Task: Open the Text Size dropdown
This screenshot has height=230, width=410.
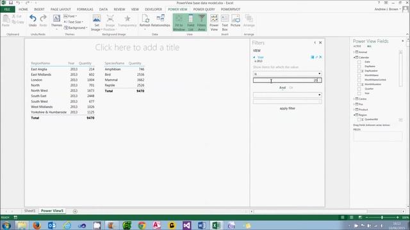Action: point(73,22)
